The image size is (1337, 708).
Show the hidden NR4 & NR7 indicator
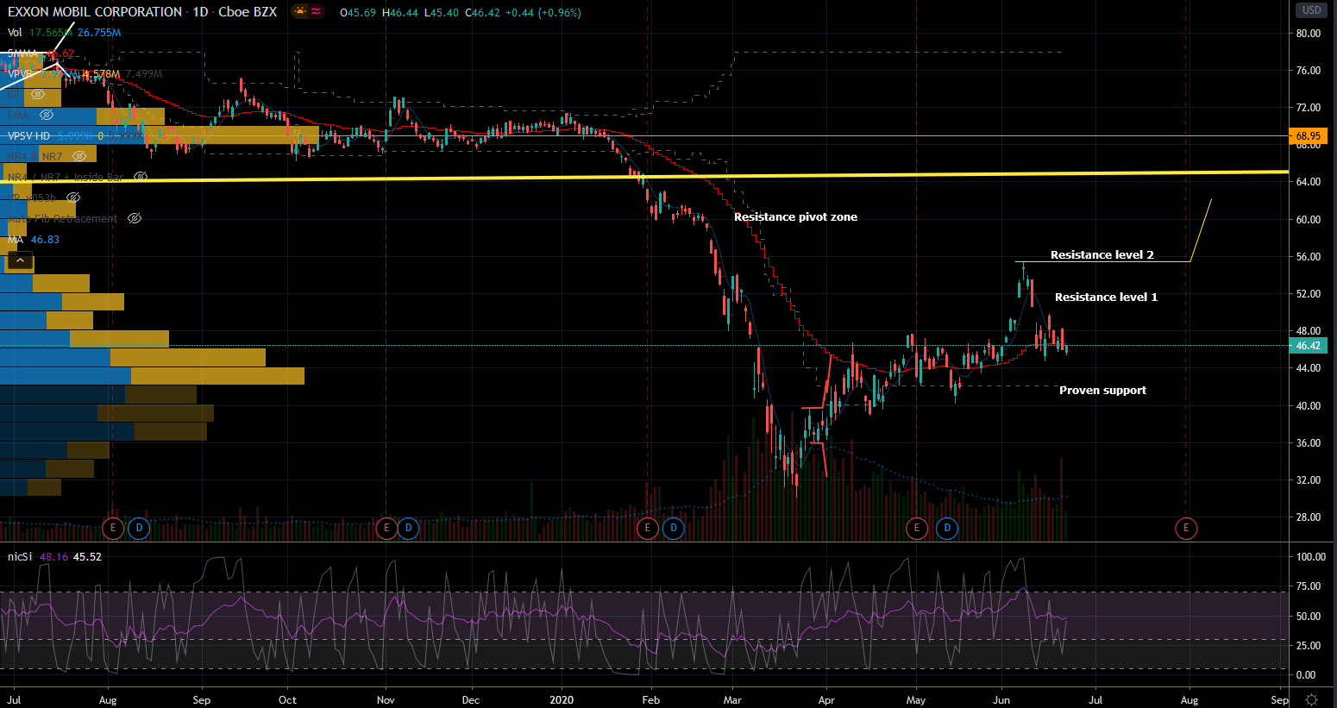coord(79,156)
